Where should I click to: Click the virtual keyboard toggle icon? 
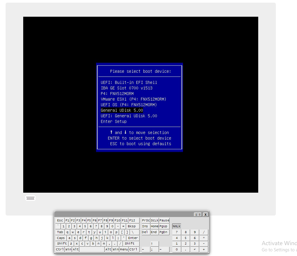coord(30,198)
